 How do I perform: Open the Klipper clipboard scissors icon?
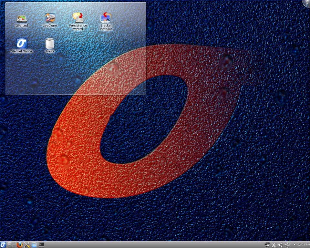(274, 245)
